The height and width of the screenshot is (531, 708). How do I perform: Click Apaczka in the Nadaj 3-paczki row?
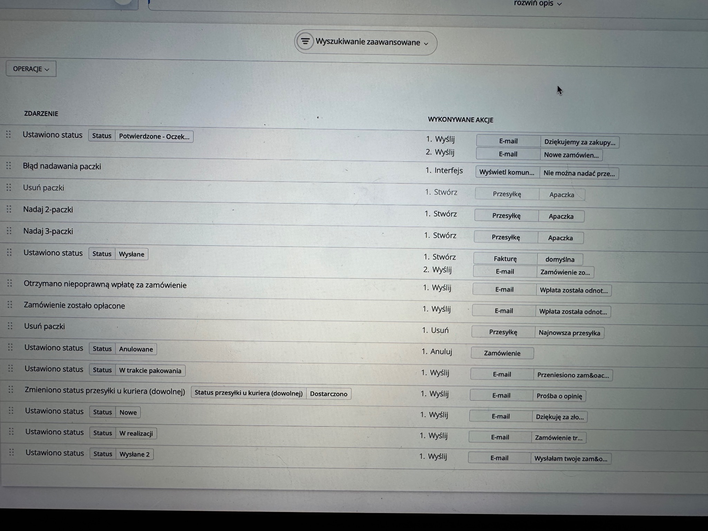pos(561,238)
